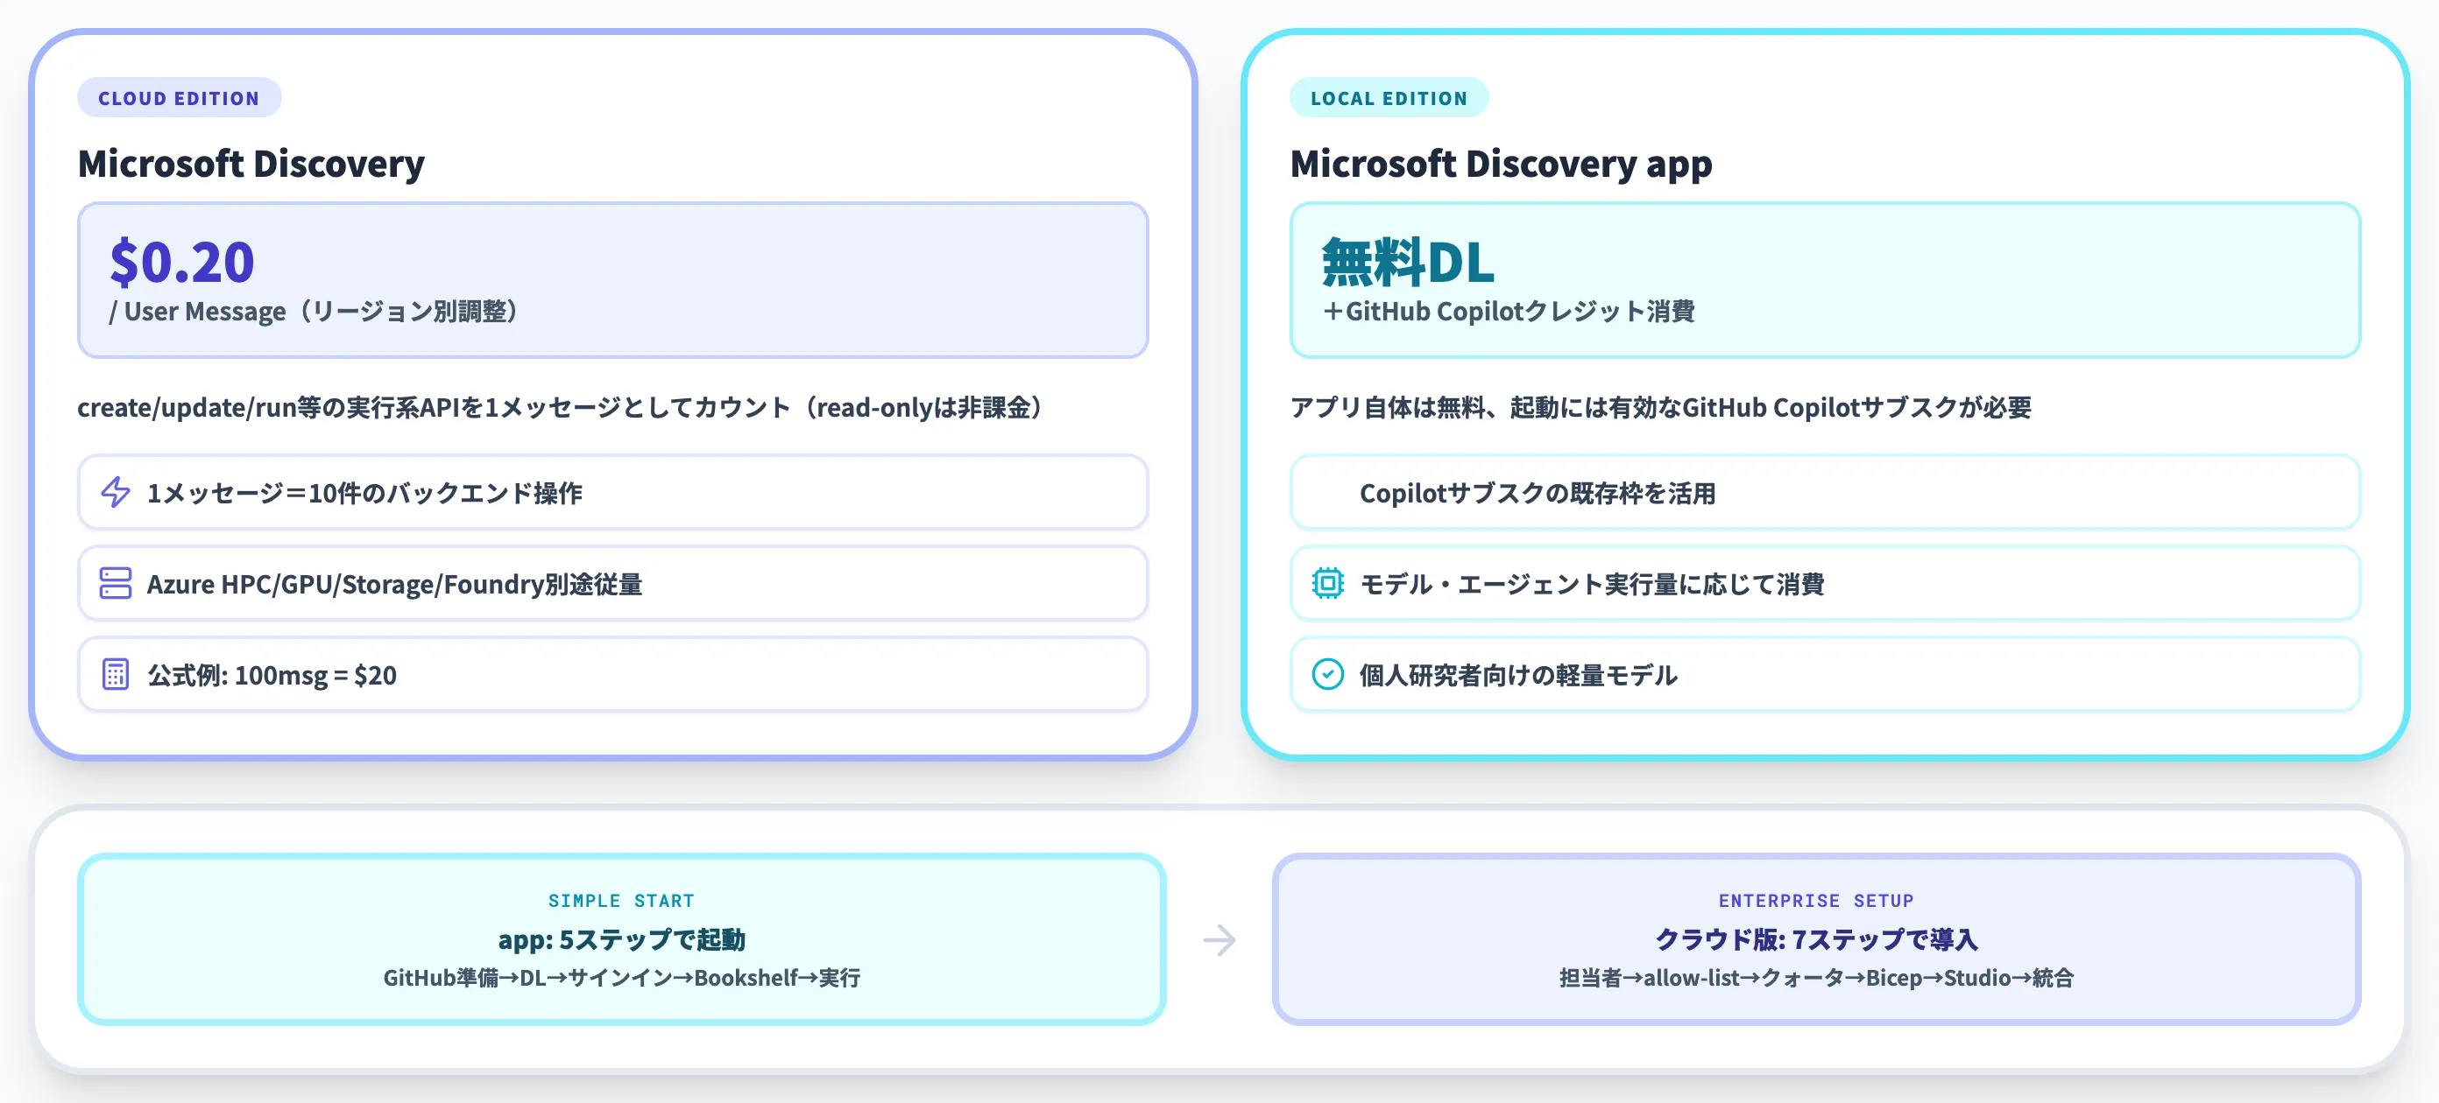This screenshot has height=1103, width=2439.
Task: Select the Copilotサブスクの既存枠を活用 row
Action: [1825, 492]
